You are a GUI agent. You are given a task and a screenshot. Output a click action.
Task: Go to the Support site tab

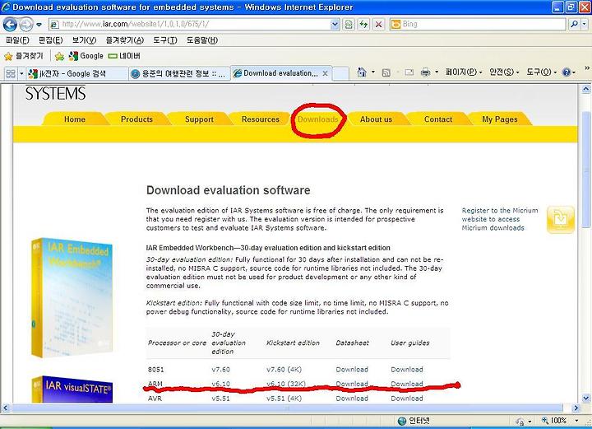(199, 119)
